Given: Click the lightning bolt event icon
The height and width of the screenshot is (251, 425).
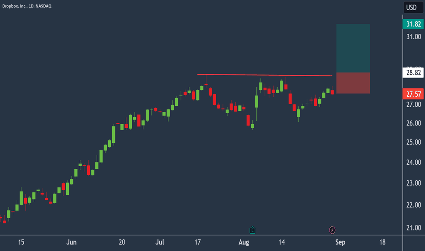Looking at the screenshot, I should click(x=332, y=230).
